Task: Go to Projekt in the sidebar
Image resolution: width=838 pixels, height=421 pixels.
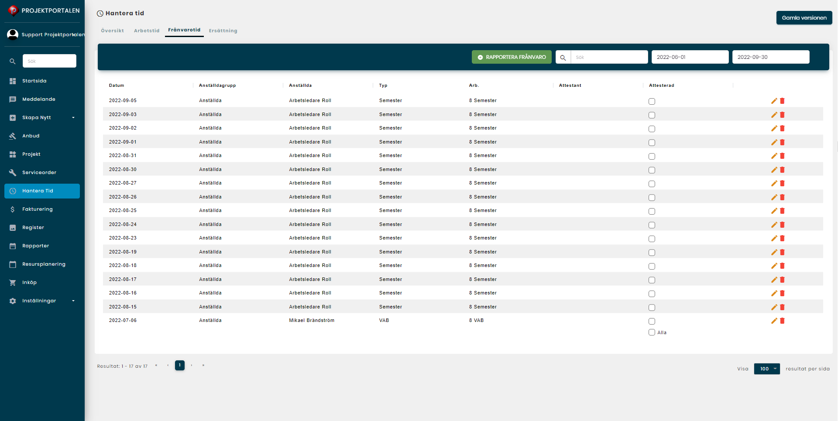Action: click(42, 154)
